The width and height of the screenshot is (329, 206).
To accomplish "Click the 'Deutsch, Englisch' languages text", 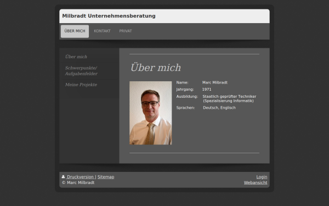I will (219, 108).
